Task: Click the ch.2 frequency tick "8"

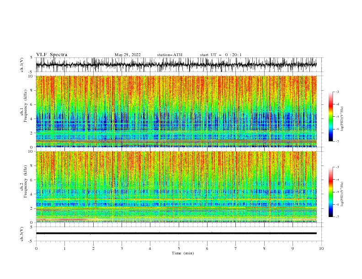Action: [x=32, y=165]
